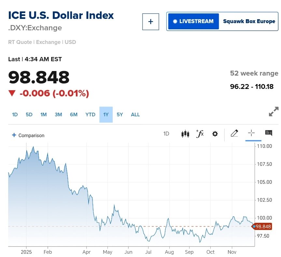
Task: Switch chart range to 5D
Action: [x=29, y=115]
